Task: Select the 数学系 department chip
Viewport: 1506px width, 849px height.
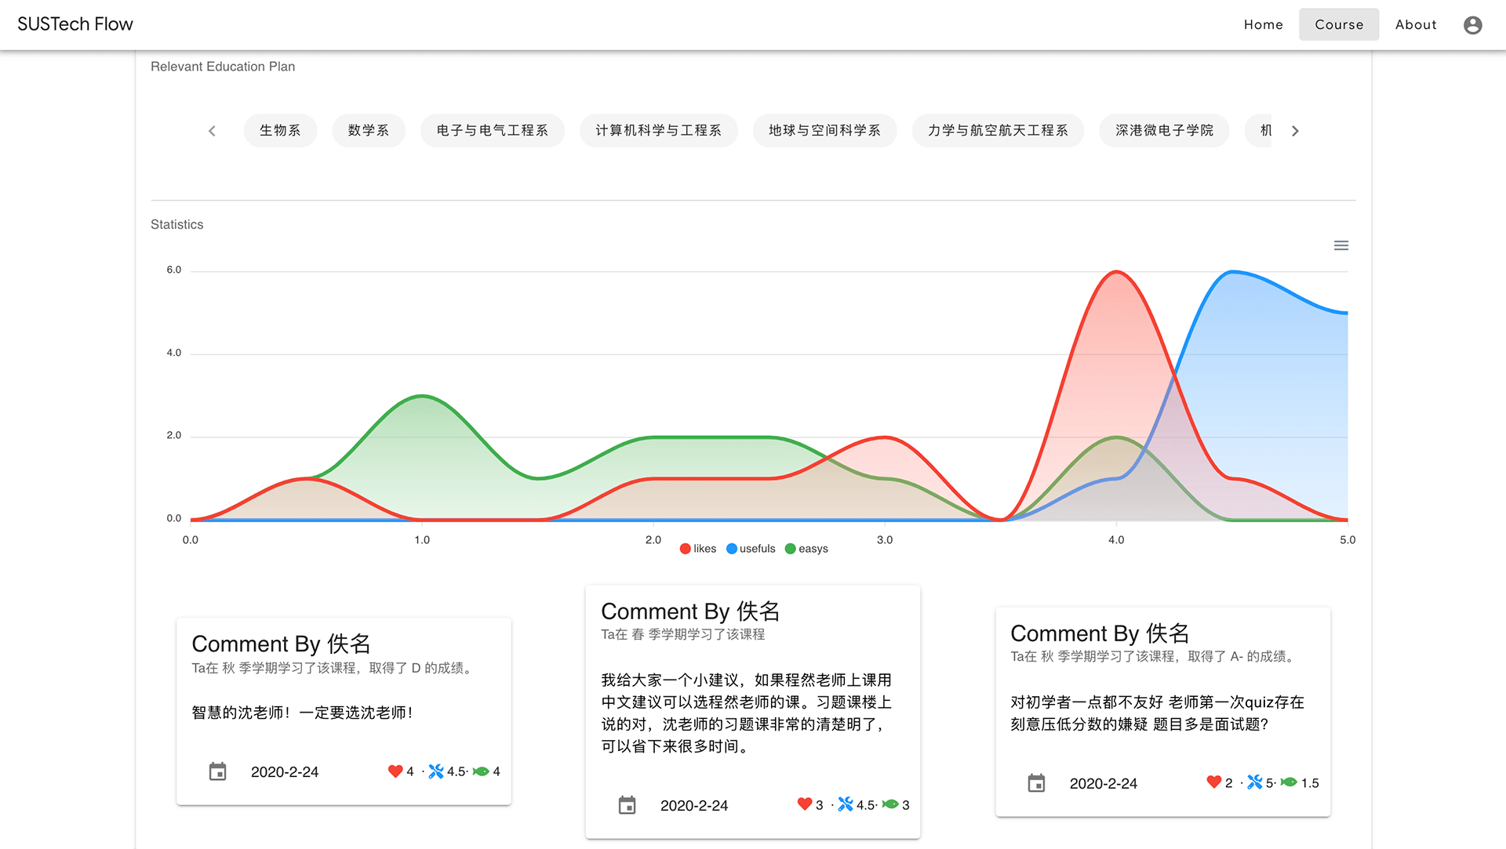Action: coord(369,130)
